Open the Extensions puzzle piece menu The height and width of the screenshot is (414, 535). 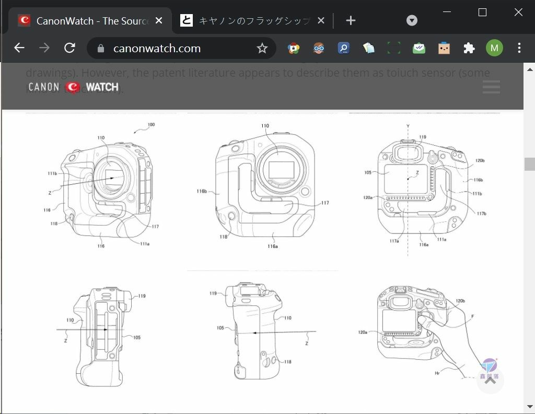pos(469,48)
